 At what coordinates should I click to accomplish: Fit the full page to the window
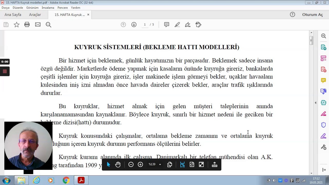pyautogui.click(x=192, y=164)
